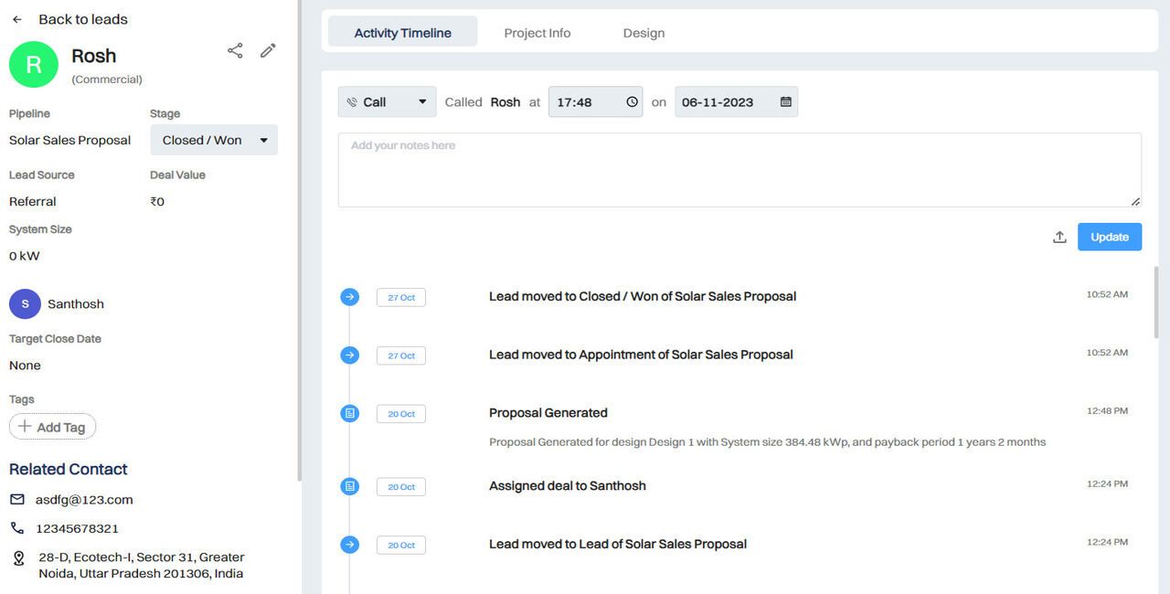Screen dimensions: 1170x594
Task: Click the upload attachment icon
Action: [1059, 237]
